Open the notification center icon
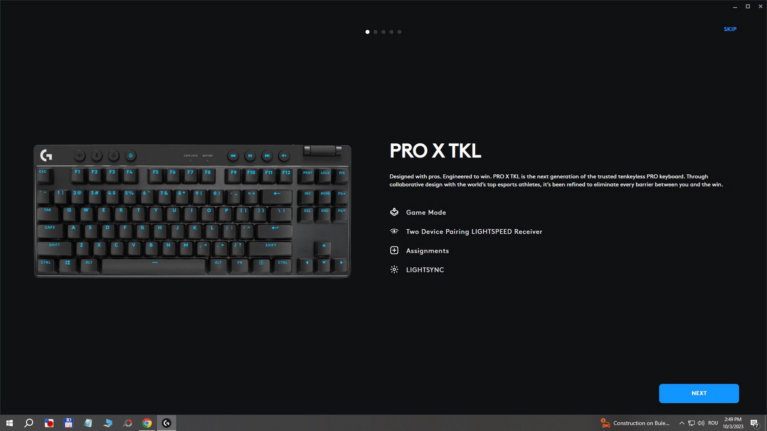 [x=755, y=423]
